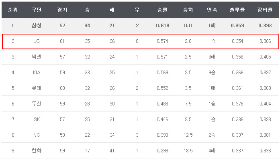Open the 두산 team entry

[37, 104]
